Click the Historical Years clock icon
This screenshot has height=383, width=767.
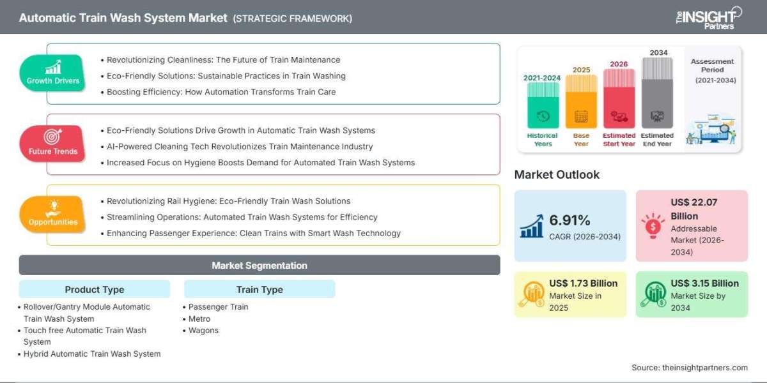click(543, 116)
